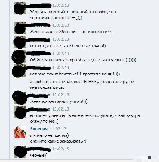The height and width of the screenshot is (162, 159).
Task: Click the small dark square icon in the corner
Action: tap(149, 157)
